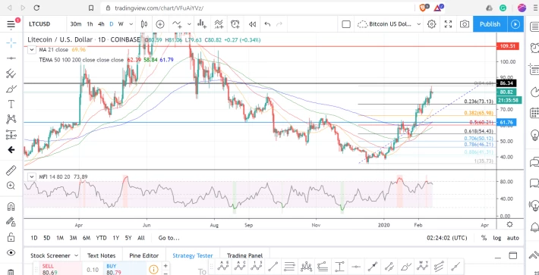Open chart settings gear in top toolbar

pos(431,24)
